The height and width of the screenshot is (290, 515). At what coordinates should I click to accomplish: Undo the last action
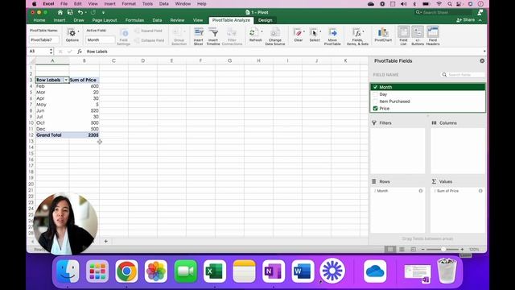pyautogui.click(x=80, y=13)
